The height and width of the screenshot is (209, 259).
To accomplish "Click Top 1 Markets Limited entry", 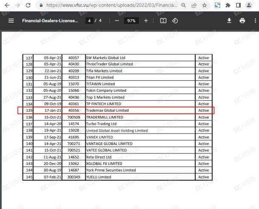I will coord(105,97).
